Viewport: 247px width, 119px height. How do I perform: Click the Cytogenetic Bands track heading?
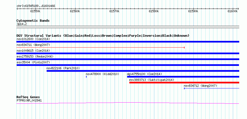[x=33, y=21]
